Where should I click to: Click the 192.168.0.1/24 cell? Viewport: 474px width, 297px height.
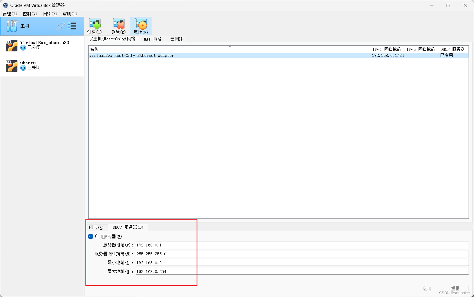388,55
